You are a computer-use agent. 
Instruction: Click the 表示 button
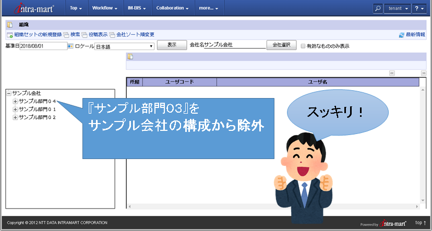[x=172, y=45]
